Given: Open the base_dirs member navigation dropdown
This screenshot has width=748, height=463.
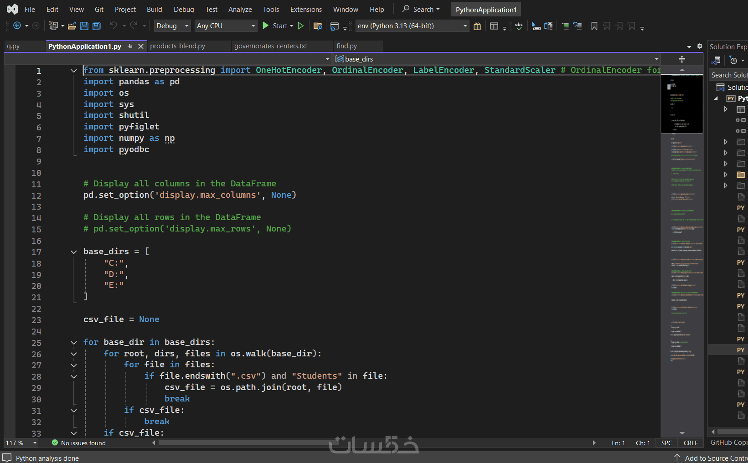Looking at the screenshot, I should click(x=497, y=59).
